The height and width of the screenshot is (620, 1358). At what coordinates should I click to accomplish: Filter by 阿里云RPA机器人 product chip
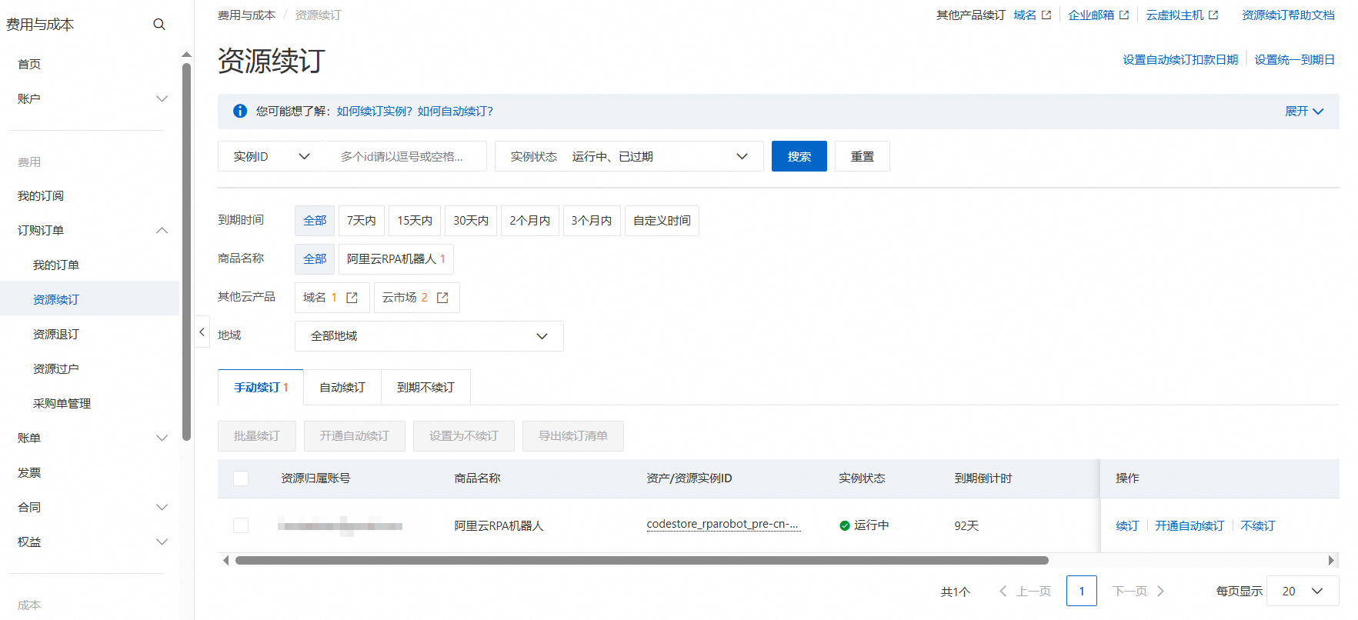click(396, 259)
